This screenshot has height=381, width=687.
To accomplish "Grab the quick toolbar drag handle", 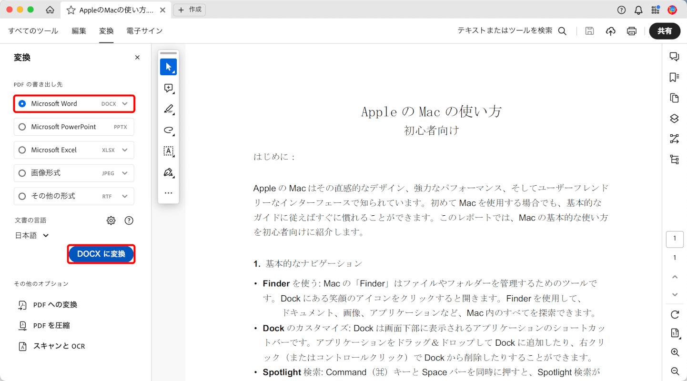I will 168,53.
